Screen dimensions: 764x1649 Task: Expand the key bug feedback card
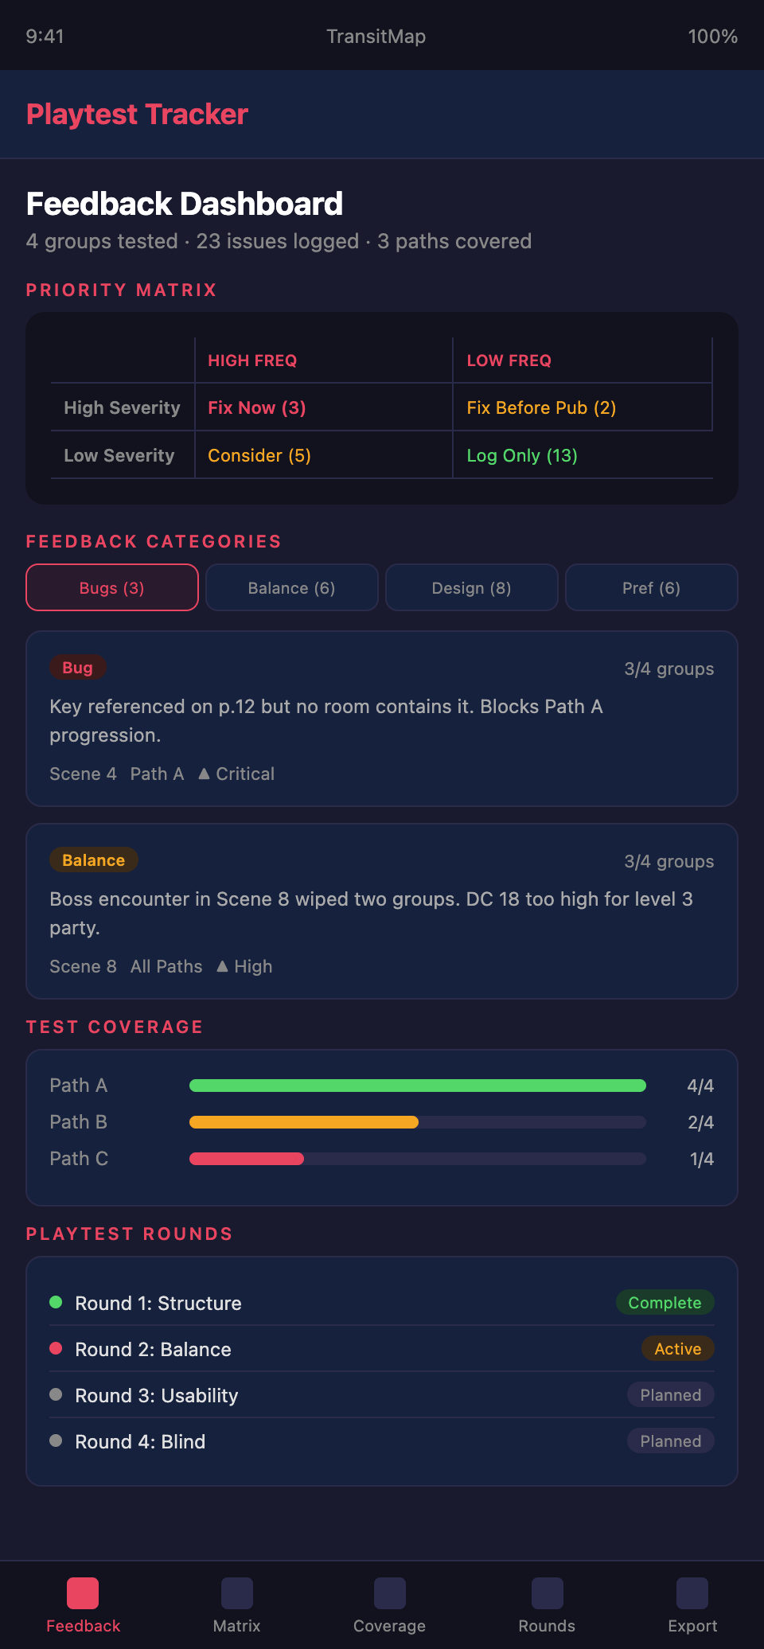point(382,719)
